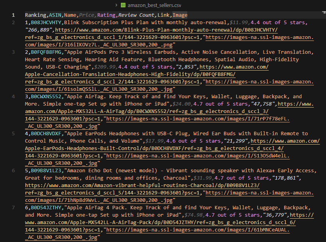The image size is (326, 242).
Task: Click line number 4 in the gutter
Action: (x=13, y=97)
